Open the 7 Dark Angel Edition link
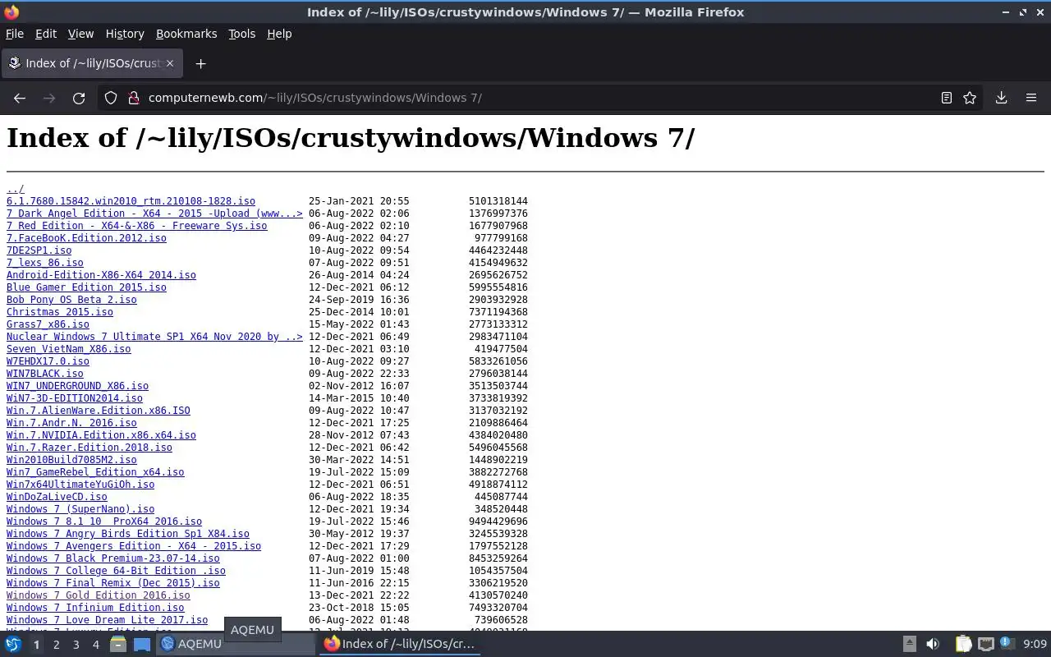1051x657 pixels. click(154, 214)
